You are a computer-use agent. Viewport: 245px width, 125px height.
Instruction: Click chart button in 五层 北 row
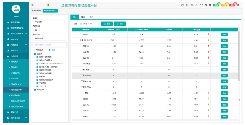tap(224, 116)
